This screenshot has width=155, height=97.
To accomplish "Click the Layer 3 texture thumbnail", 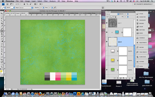I will [x=113, y=23].
